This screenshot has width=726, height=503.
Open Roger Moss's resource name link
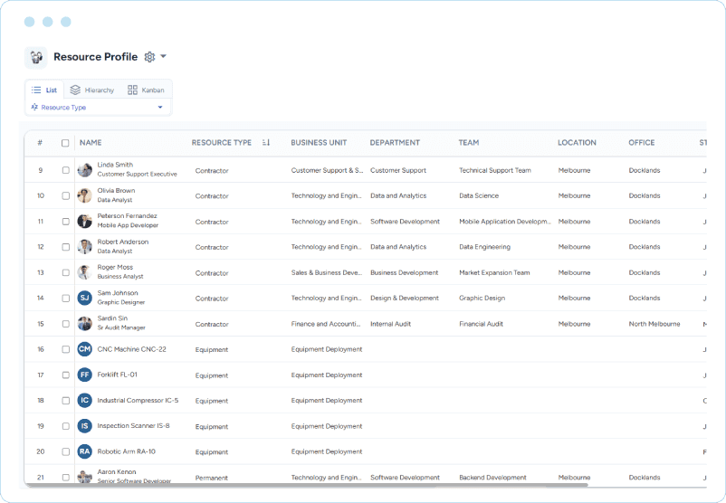[115, 268]
